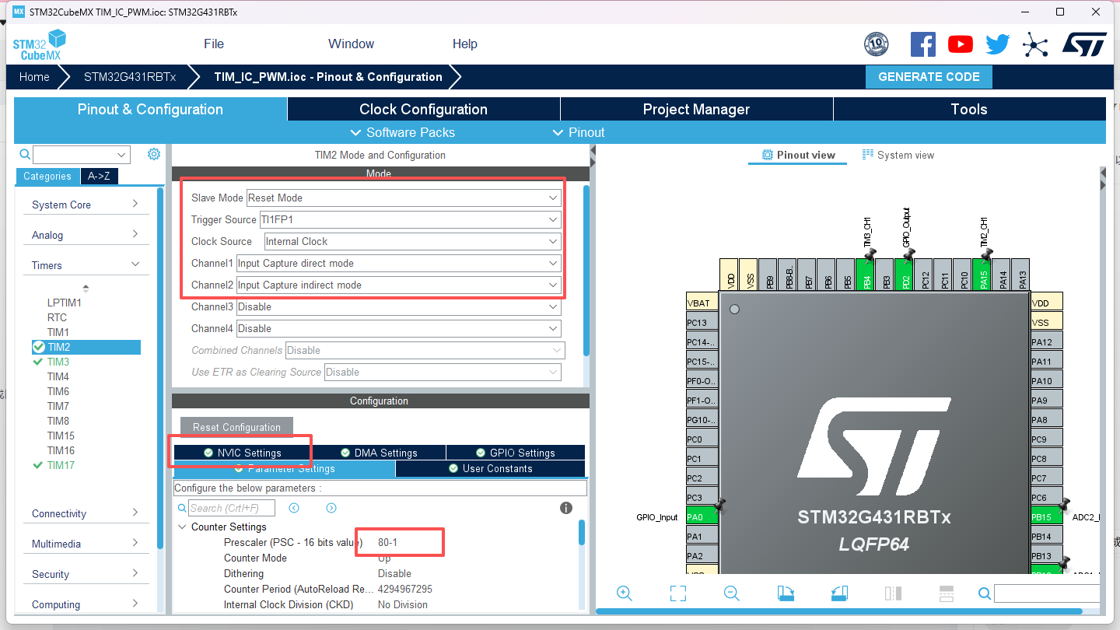Open the ST Facebook page icon
The height and width of the screenshot is (630, 1120).
pos(923,44)
